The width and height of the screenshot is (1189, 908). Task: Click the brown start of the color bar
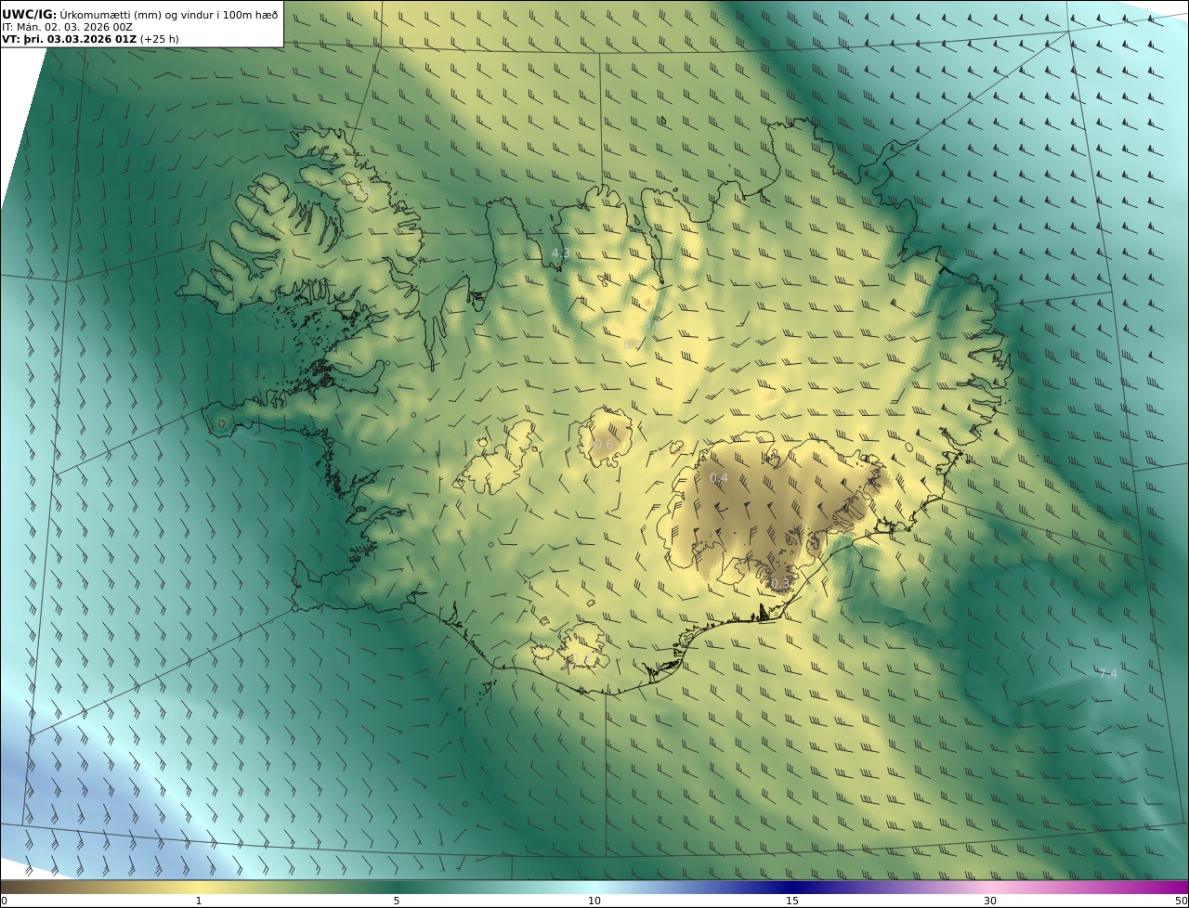[19, 887]
